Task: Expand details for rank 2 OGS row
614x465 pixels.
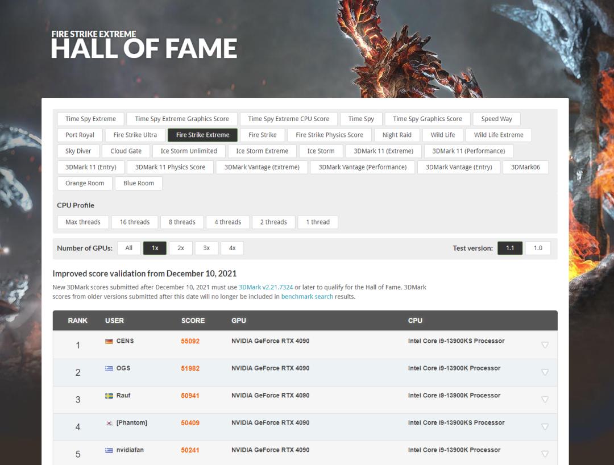Action: click(x=545, y=372)
